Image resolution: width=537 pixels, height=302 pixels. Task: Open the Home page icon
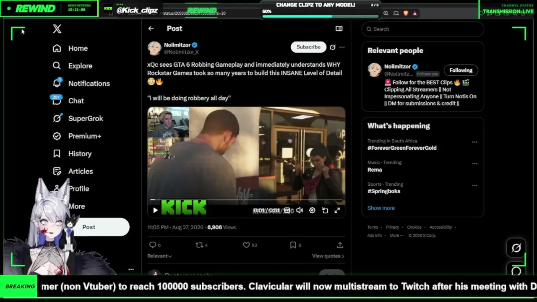[x=57, y=48]
